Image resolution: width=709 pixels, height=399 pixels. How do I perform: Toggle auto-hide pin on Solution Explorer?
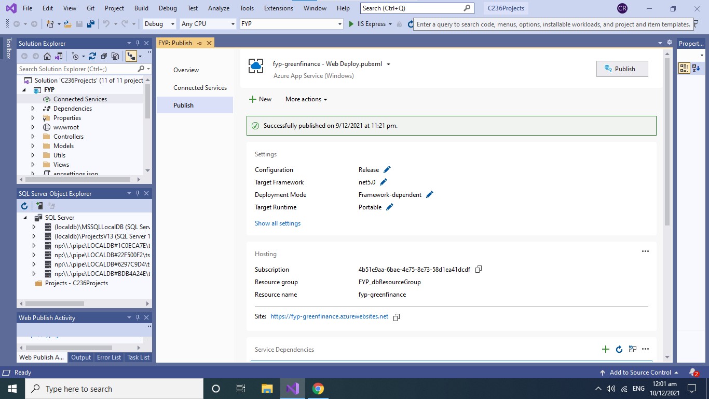click(138, 43)
